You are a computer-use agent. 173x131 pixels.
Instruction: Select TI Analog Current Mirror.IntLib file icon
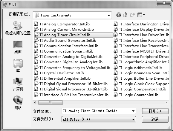pos(36,29)
